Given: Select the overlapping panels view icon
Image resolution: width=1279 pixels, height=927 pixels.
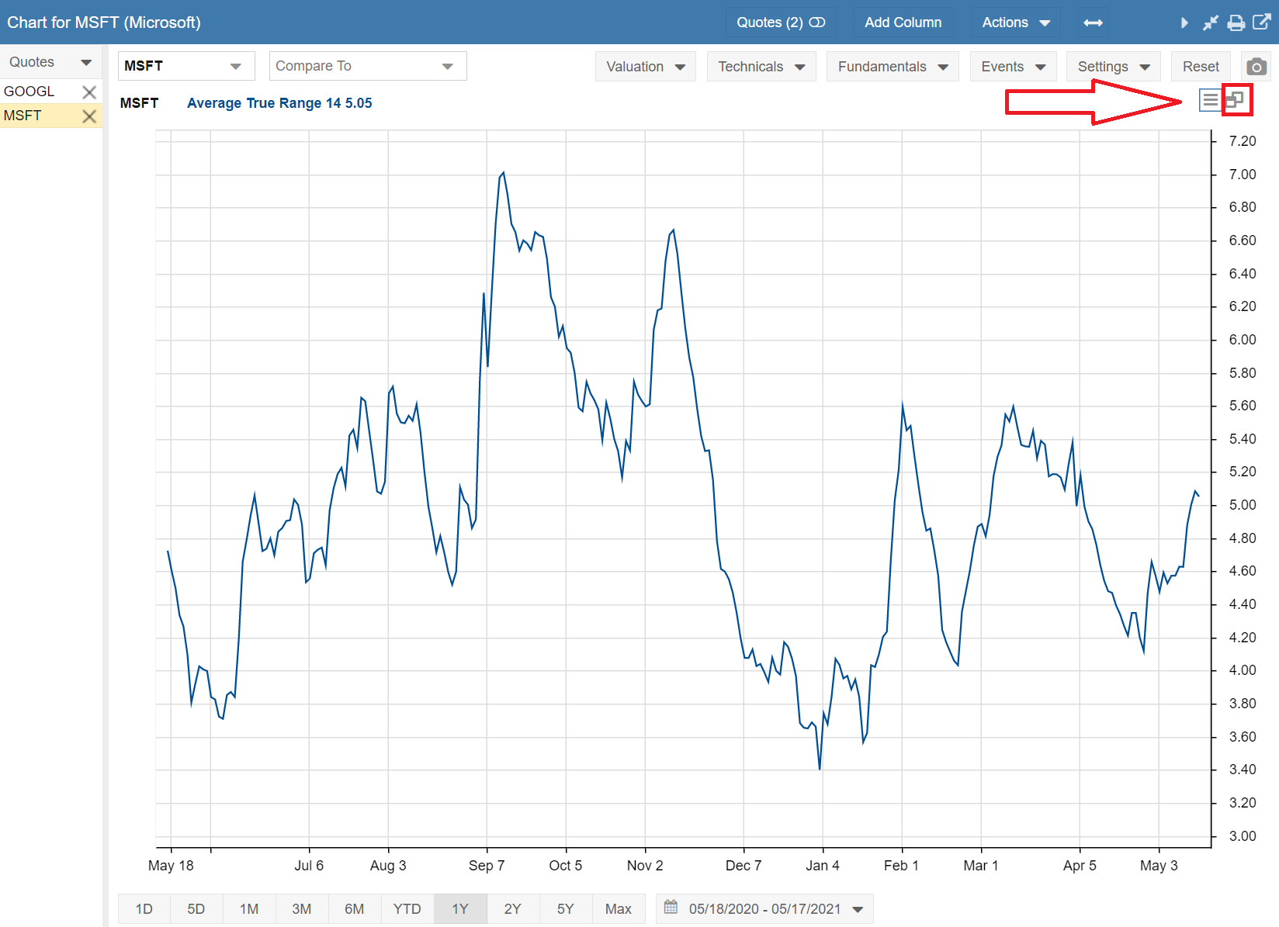Looking at the screenshot, I should tap(1235, 99).
